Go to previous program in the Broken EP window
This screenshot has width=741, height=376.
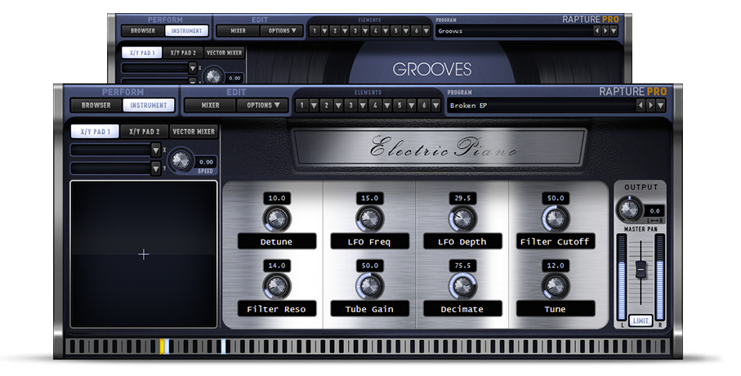click(x=641, y=105)
